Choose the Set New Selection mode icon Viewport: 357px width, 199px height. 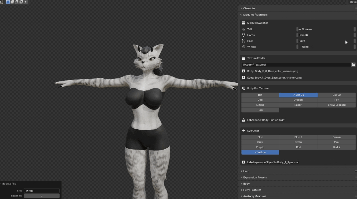[x=8, y=2]
